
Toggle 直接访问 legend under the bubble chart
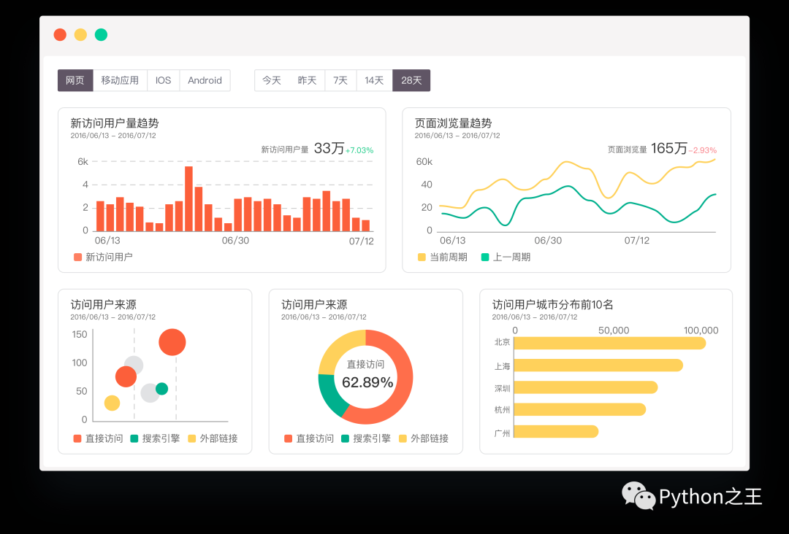point(98,438)
